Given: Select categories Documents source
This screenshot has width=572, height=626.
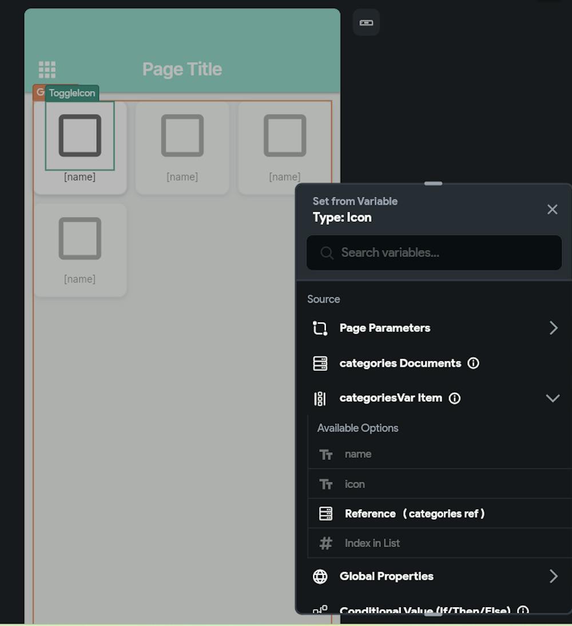Looking at the screenshot, I should (400, 363).
